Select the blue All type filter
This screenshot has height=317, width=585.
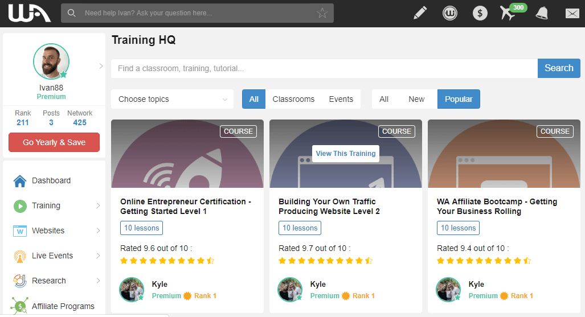[x=253, y=99]
